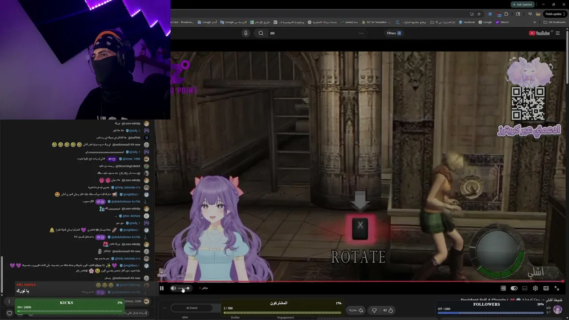Enter fullscreen with the player's expand icon

557,288
